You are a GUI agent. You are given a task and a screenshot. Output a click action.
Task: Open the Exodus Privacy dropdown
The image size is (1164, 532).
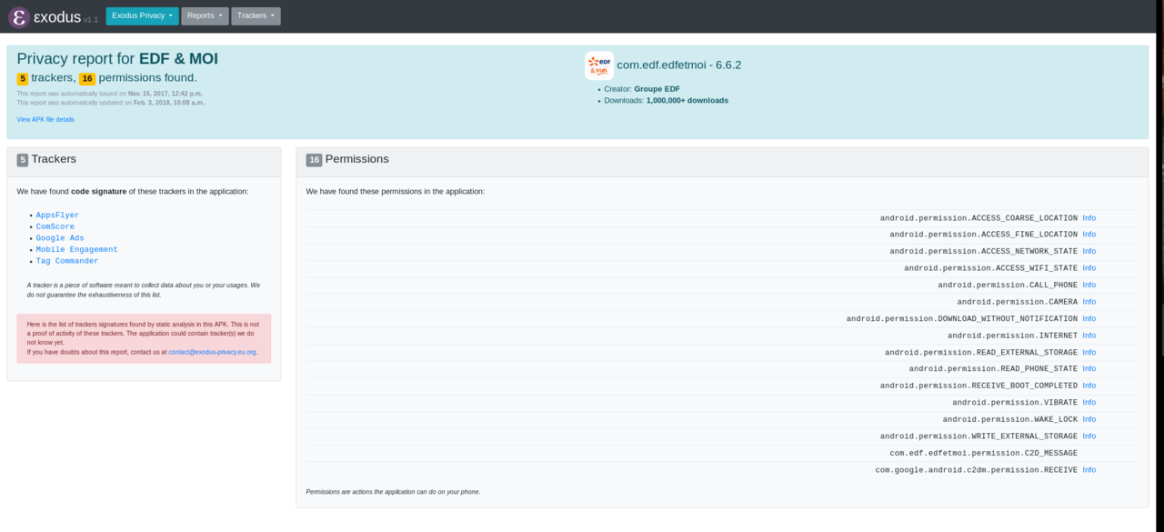tap(142, 16)
